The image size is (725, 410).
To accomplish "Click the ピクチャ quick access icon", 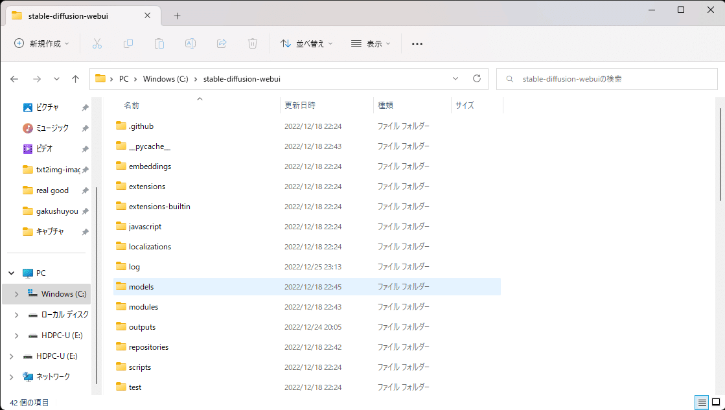I will [28, 108].
